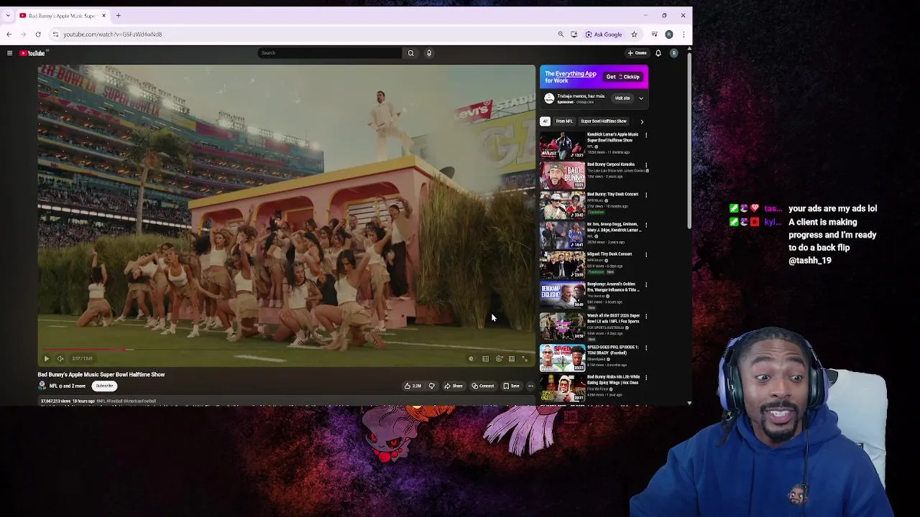This screenshot has width=920, height=517.
Task: Open Miguel: Tiny Desk Concert video title
Action: pos(609,254)
